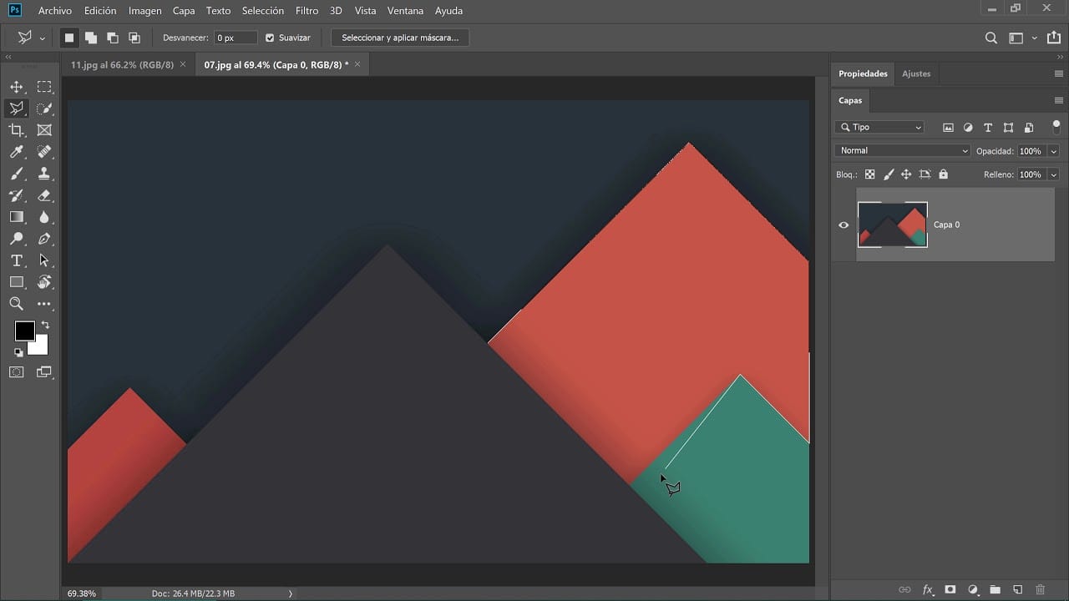Image resolution: width=1069 pixels, height=601 pixels.
Task: Select the Clone Stamp tool
Action: pyautogui.click(x=44, y=174)
